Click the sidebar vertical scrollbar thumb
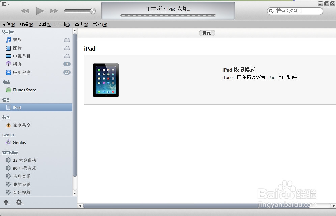This screenshot has width=336, height=216. pyautogui.click(x=75, y=105)
